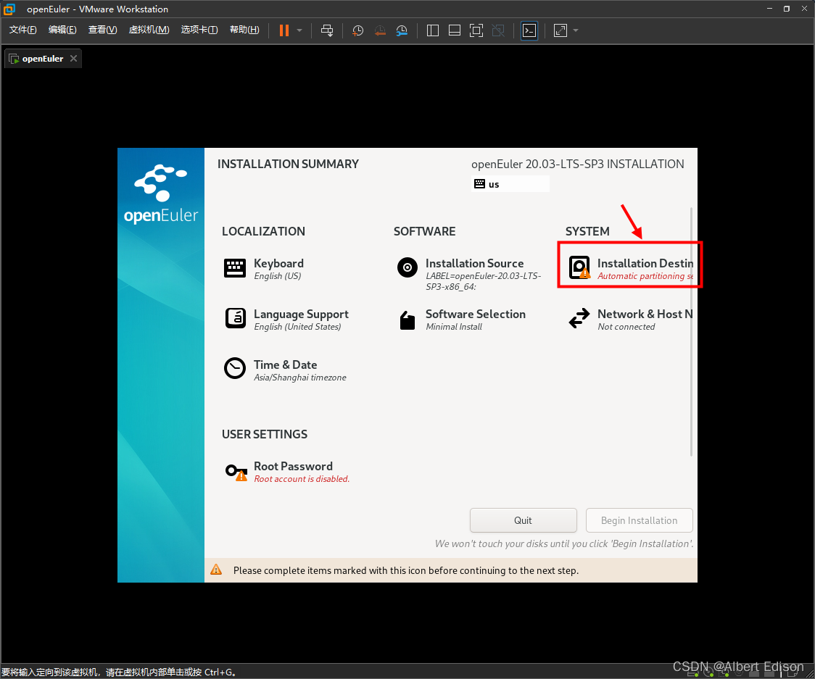Toggle the thumbnail bar visibility
815x679 pixels.
(x=454, y=30)
